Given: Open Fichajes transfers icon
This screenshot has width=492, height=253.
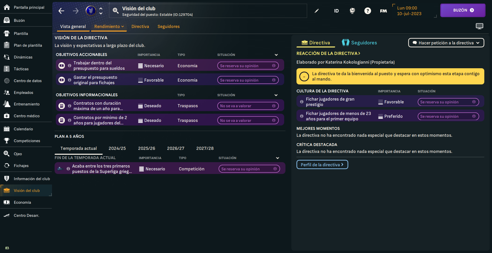Looking at the screenshot, I should point(7,166).
